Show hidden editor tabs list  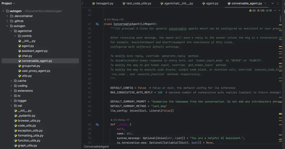tap(273, 3)
